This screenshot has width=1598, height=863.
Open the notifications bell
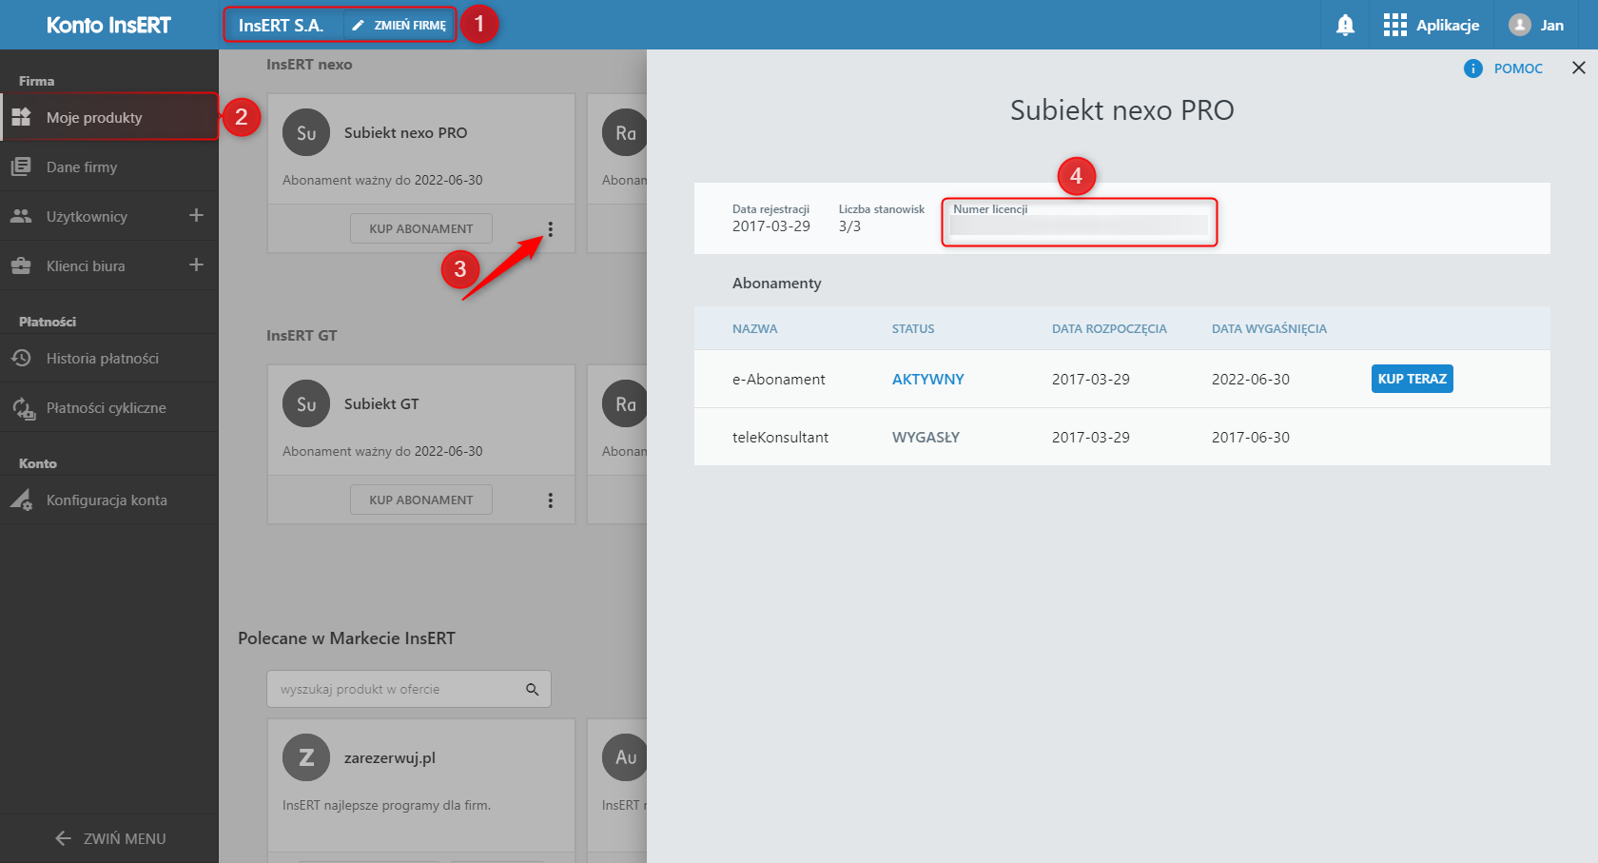[1345, 26]
